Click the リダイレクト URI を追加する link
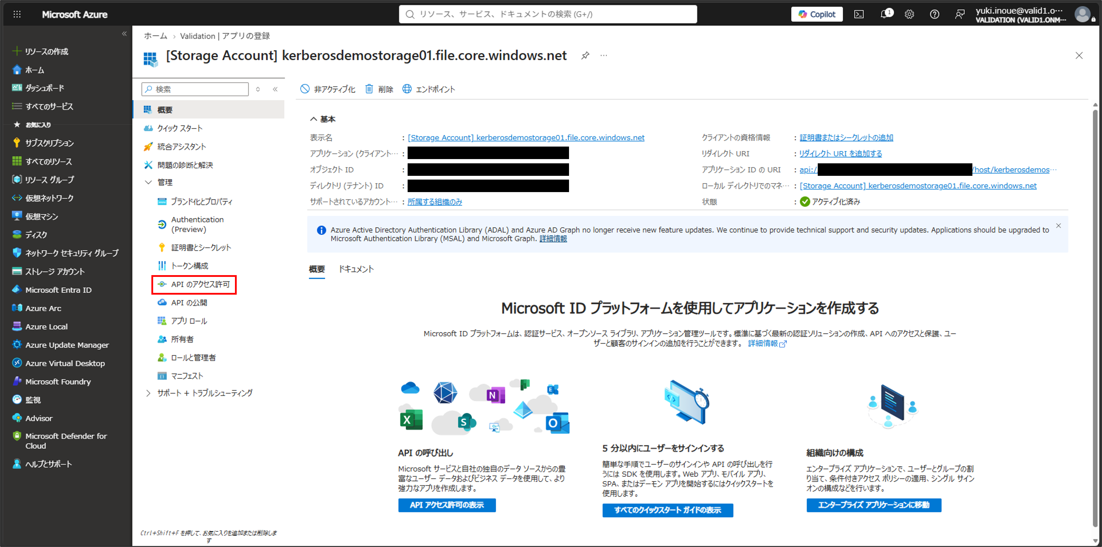 pyautogui.click(x=841, y=154)
